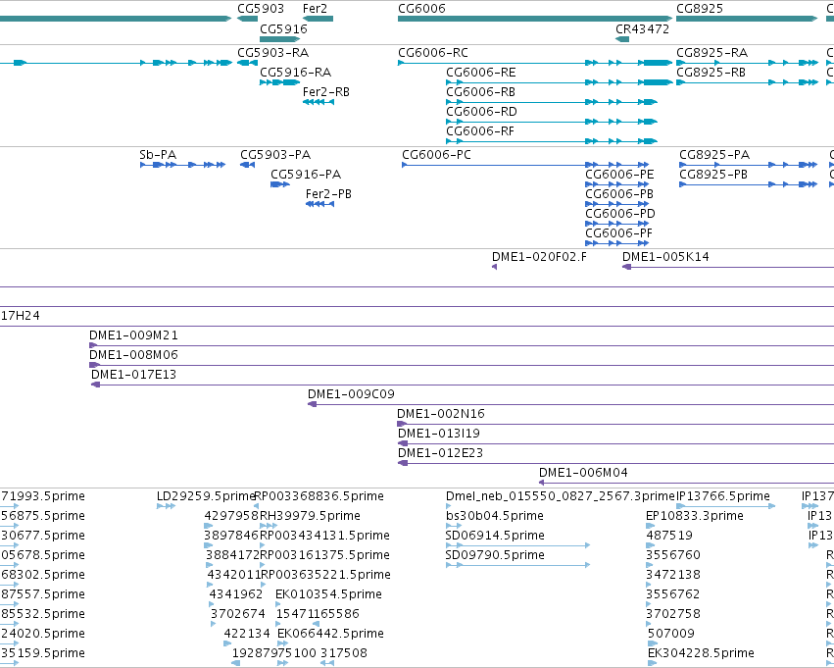Click EST label bs30b04.5prime
This screenshot has width=834, height=668.
[495, 516]
